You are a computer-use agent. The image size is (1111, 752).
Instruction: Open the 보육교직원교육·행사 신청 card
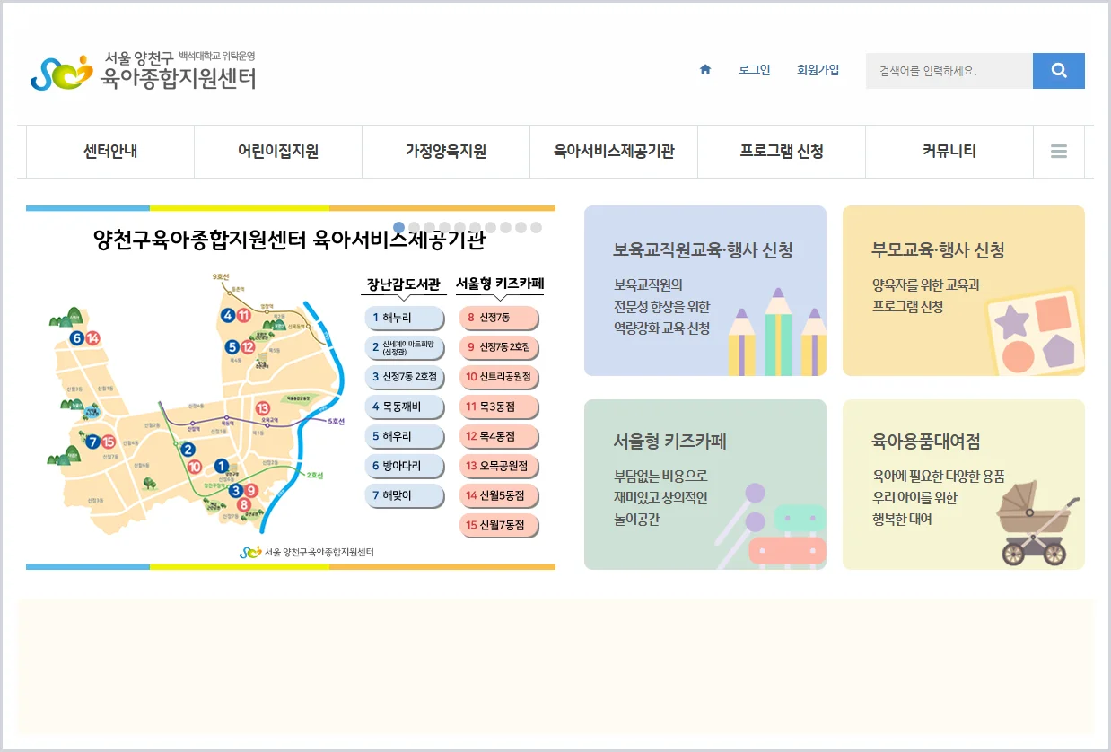705,291
